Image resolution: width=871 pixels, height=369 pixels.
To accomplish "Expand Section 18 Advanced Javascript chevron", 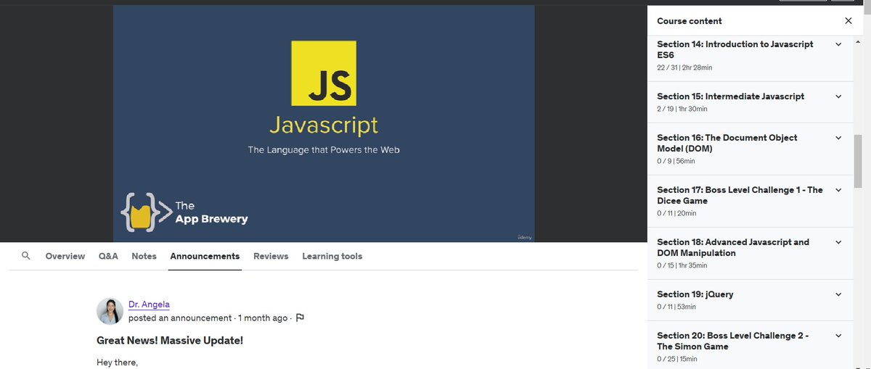I will 838,242.
